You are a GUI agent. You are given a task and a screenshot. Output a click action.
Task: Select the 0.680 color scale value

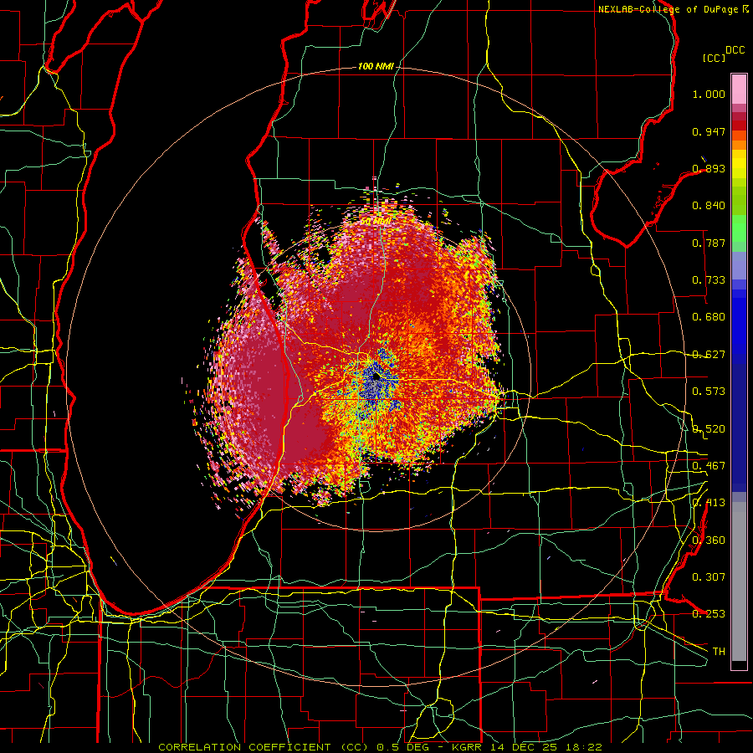coord(709,317)
